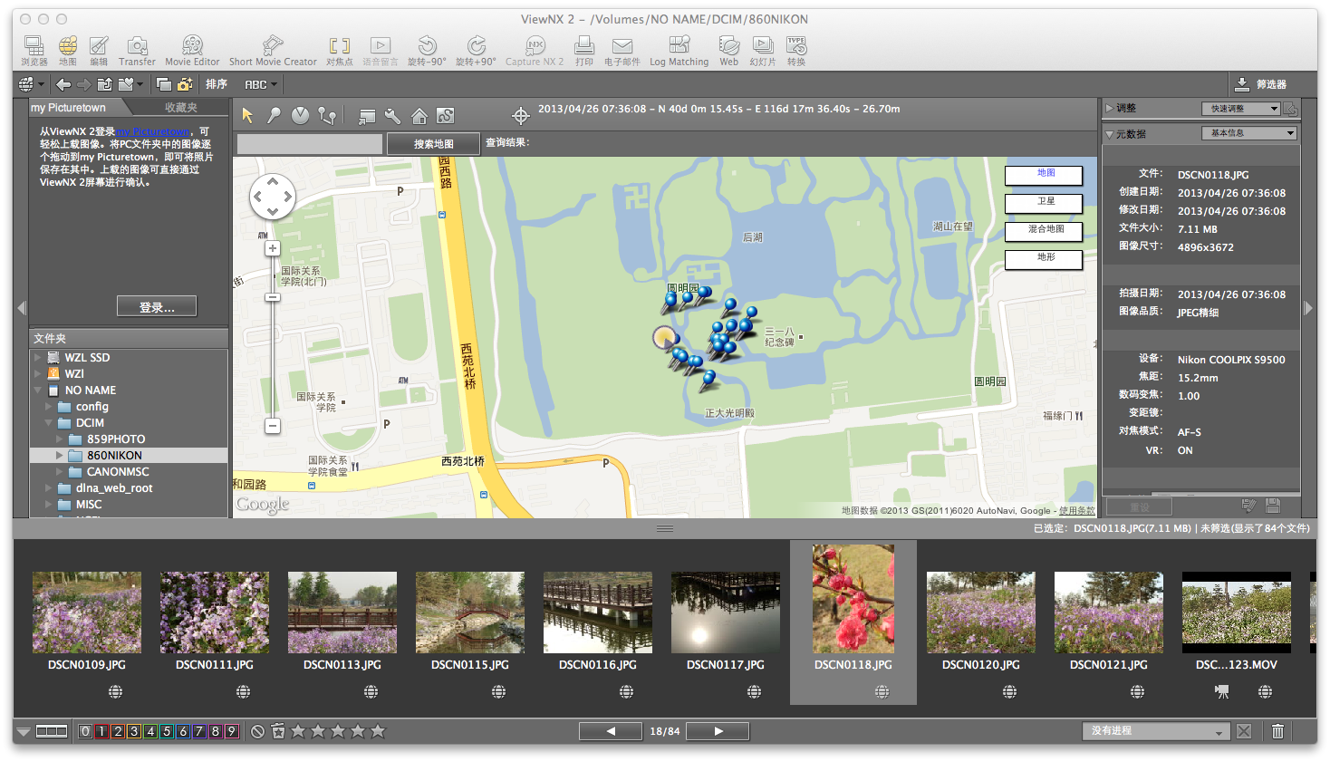The width and height of the screenshot is (1330, 762).
Task: Click the crosshair GPS location icon
Action: coord(521,116)
